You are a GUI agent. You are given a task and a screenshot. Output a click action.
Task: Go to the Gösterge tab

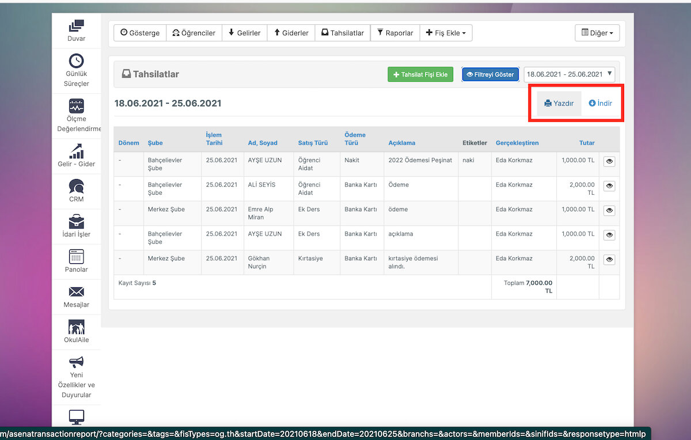140,33
